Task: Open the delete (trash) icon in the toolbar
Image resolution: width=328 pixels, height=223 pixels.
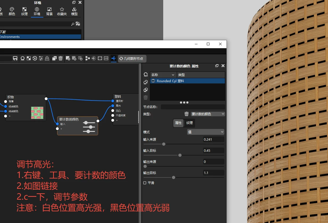Action: pos(61,58)
